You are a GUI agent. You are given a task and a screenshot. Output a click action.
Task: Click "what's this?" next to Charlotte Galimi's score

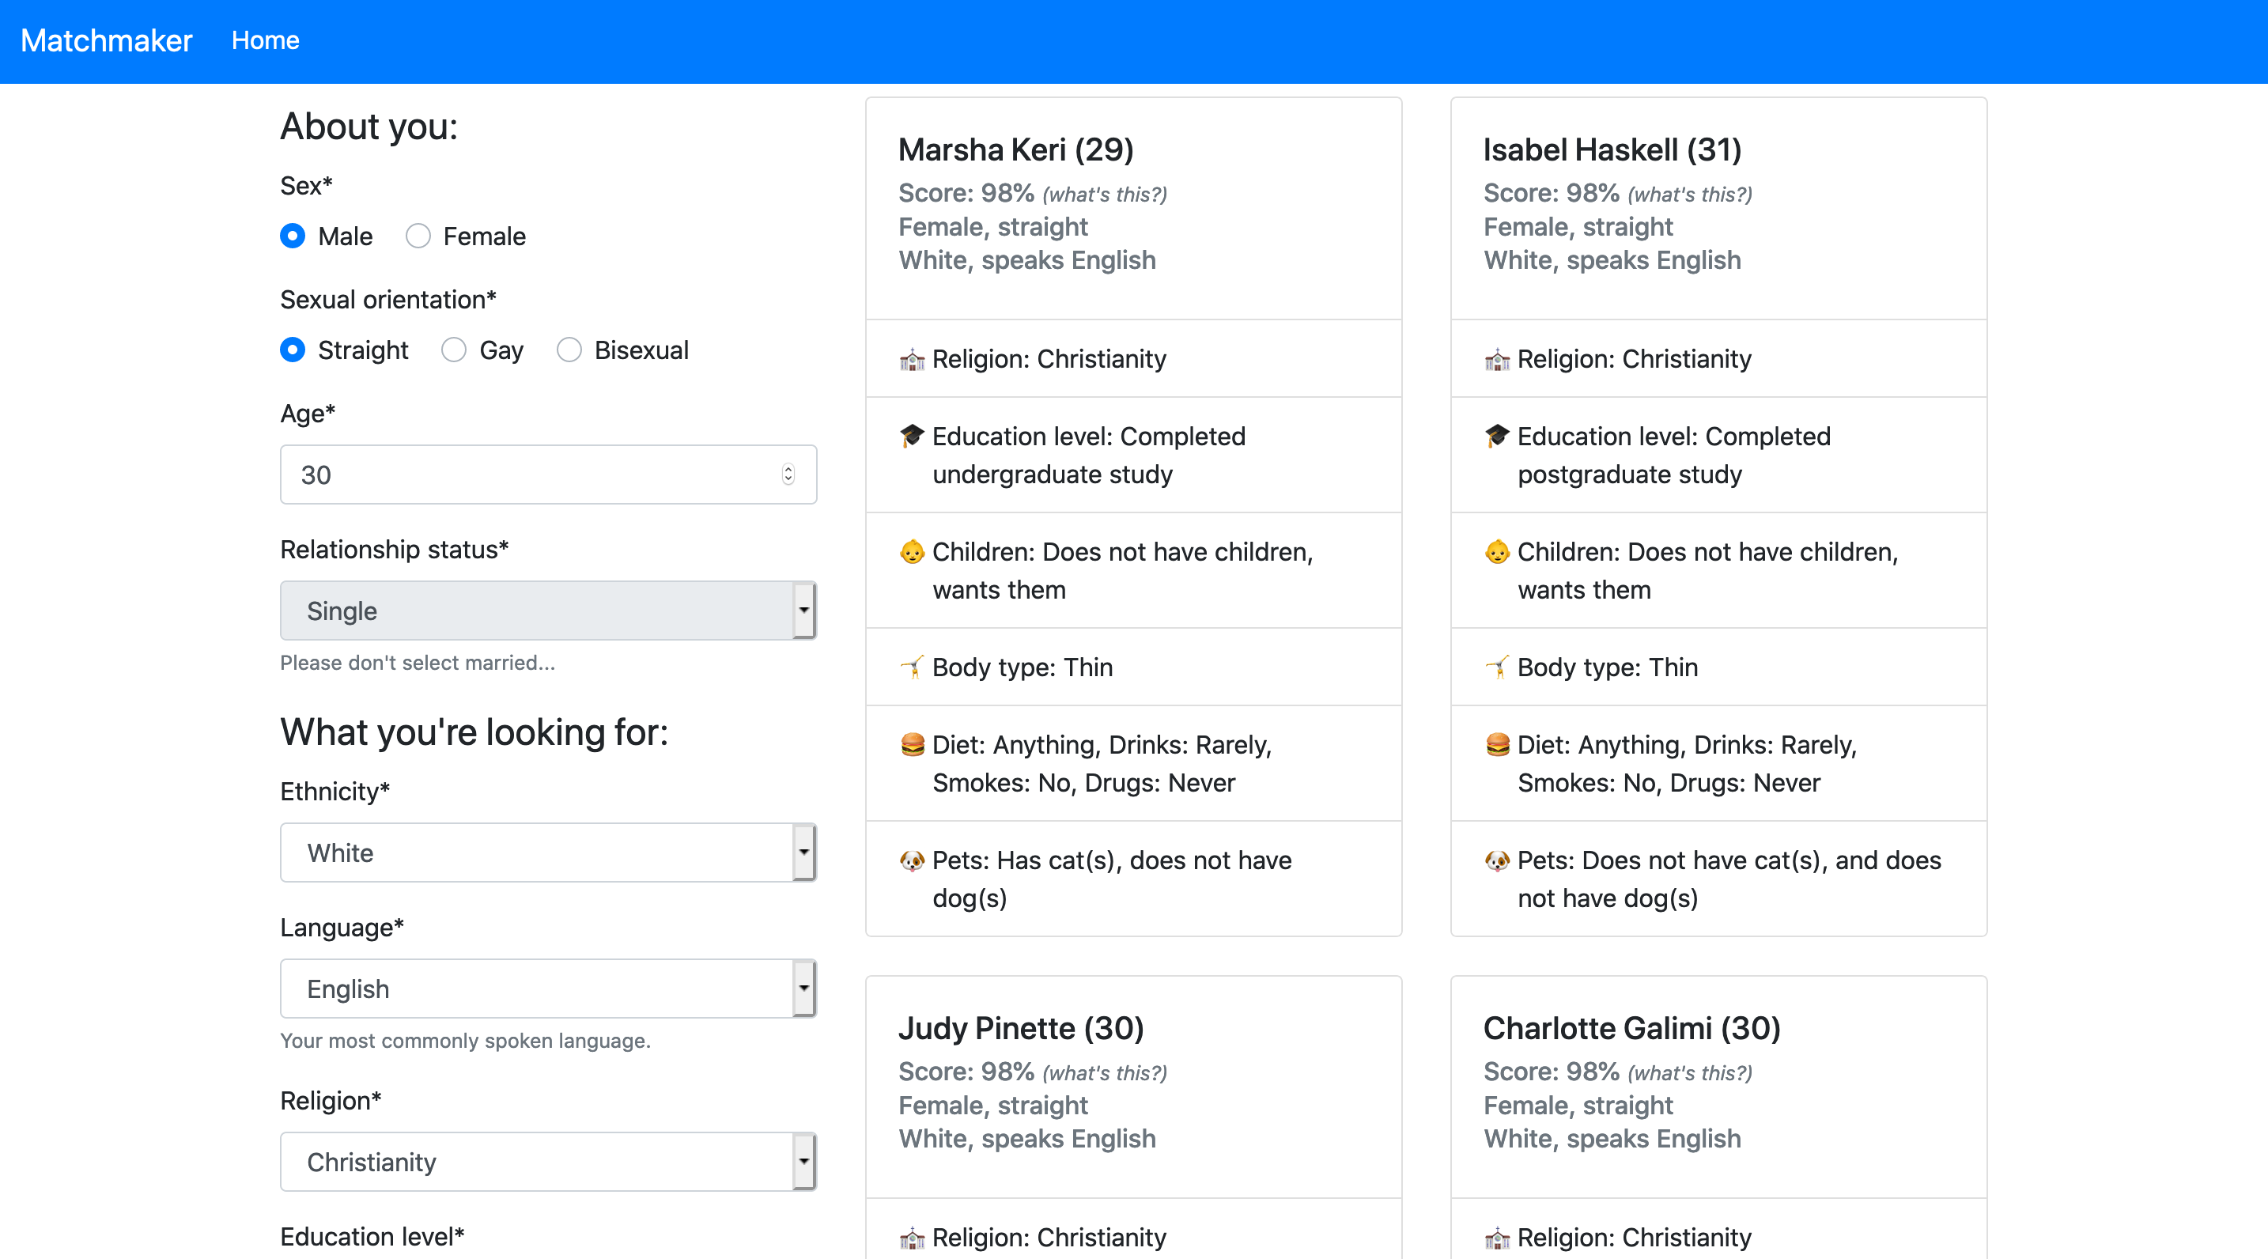[1690, 1073]
